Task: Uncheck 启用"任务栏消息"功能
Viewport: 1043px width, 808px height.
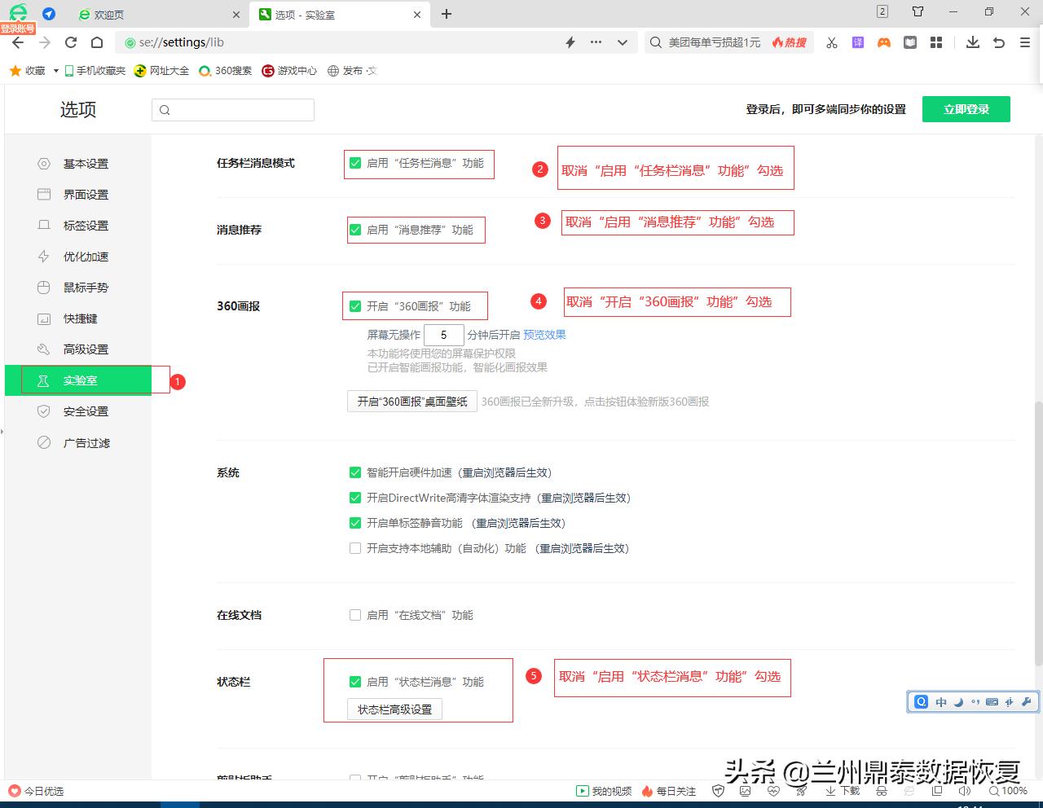Action: [x=355, y=163]
